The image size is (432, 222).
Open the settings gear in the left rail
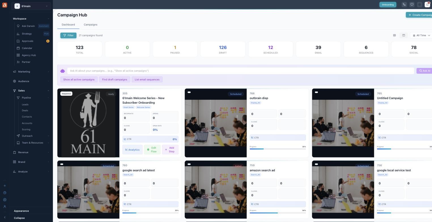tap(5, 200)
